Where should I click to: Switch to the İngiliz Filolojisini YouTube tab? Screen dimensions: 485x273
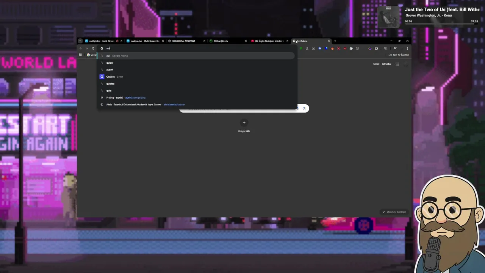(x=269, y=41)
